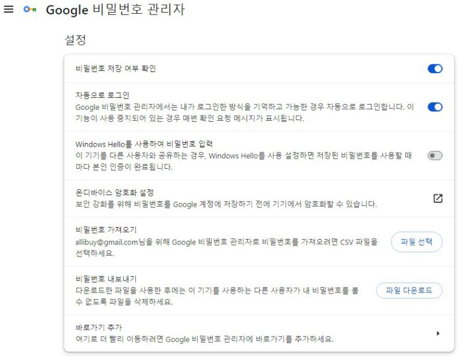469x358 pixels.
Task: Expand 바로가기 추가 arrow
Action: (438, 333)
